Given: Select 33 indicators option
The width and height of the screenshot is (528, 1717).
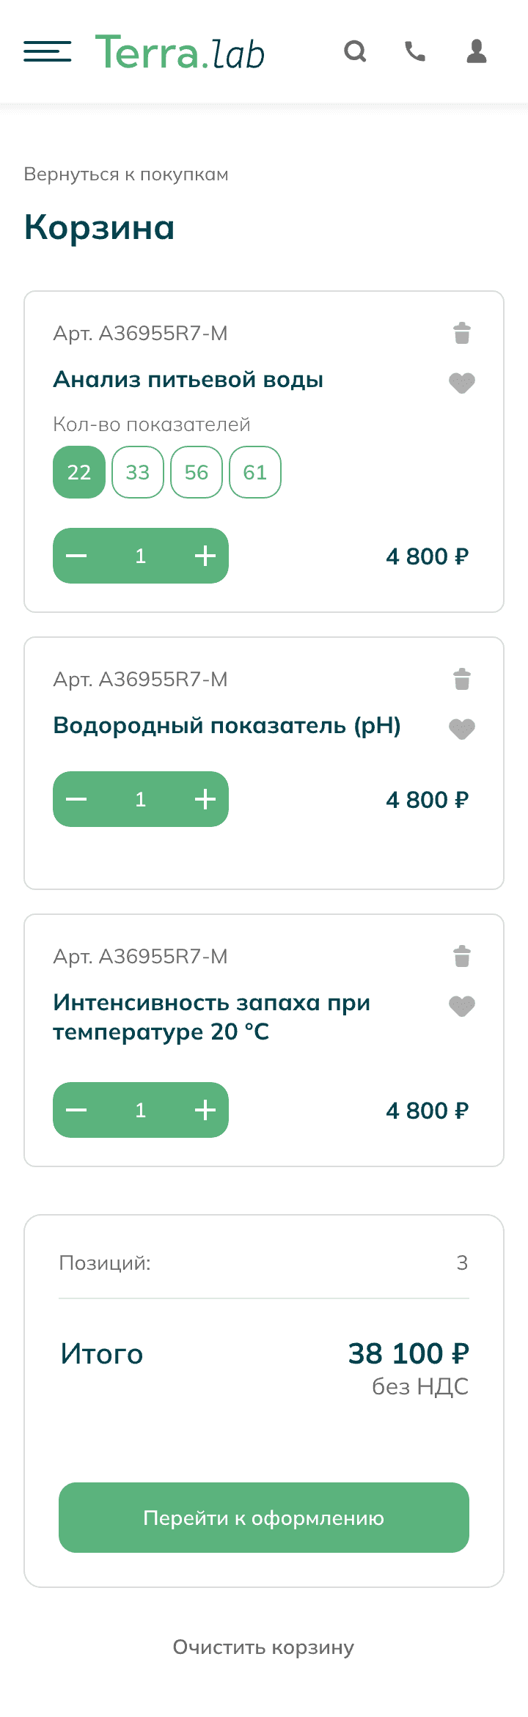Looking at the screenshot, I should tap(138, 472).
